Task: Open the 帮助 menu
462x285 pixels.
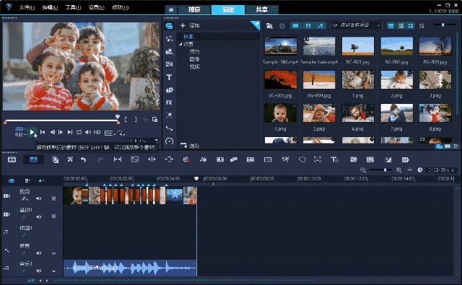Action: pos(120,7)
